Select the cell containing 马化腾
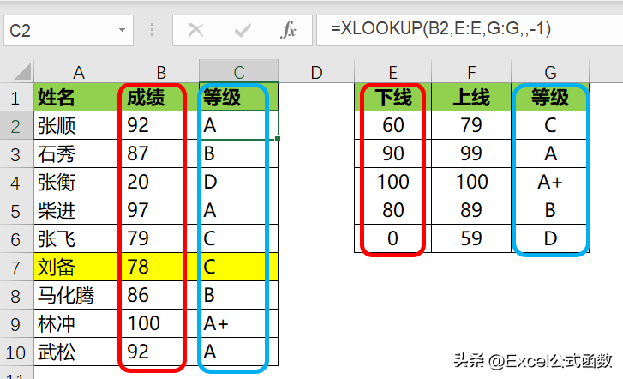Screen dimensions: 623x379 pyautogui.click(x=78, y=295)
